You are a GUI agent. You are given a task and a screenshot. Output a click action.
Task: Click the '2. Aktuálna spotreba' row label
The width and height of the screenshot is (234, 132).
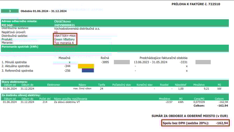point(15,66)
